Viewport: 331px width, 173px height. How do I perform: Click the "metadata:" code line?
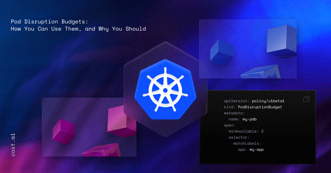234,113
